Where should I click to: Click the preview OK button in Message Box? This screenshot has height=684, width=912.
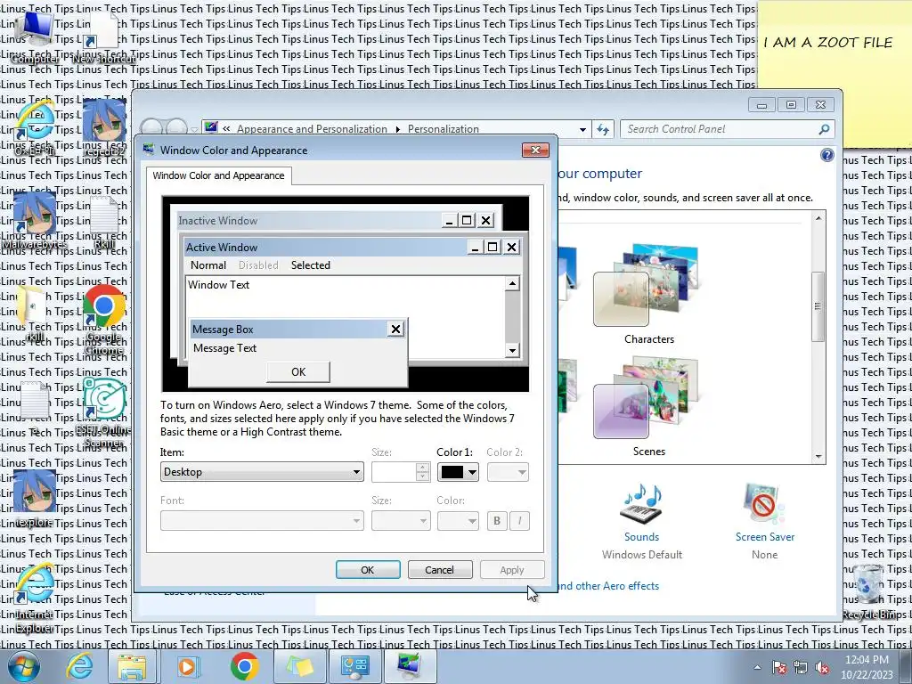tap(298, 371)
